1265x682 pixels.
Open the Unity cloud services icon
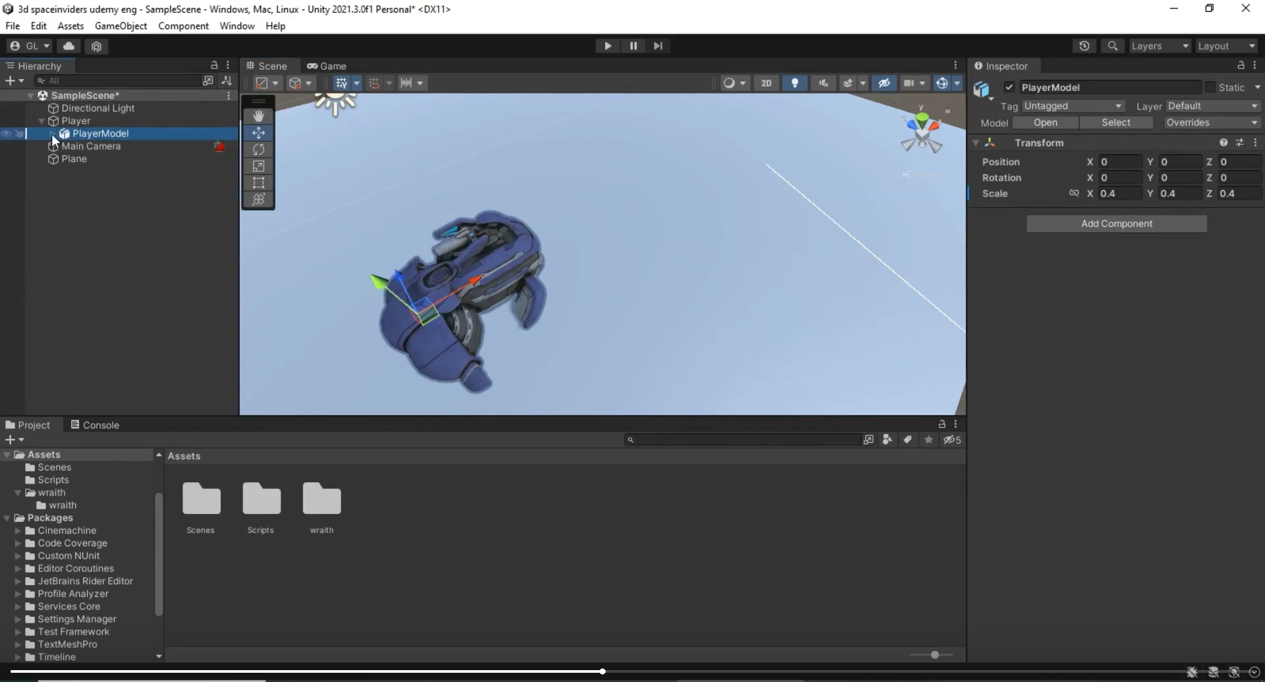click(x=69, y=46)
